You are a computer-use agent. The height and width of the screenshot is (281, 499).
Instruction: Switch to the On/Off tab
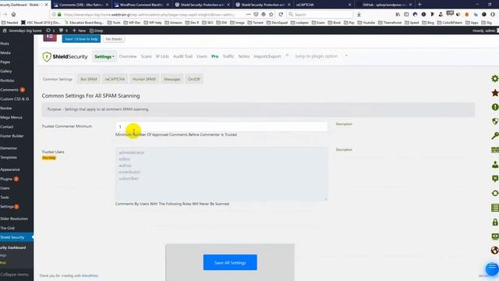tap(194, 79)
